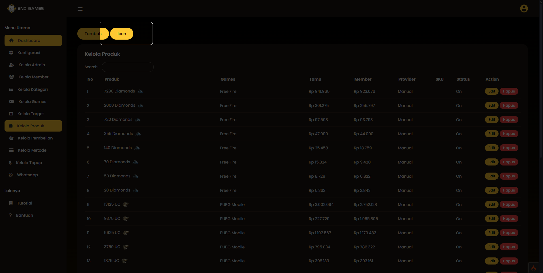543x273 pixels.
Task: Sort by the Provider column header
Action: click(407, 79)
